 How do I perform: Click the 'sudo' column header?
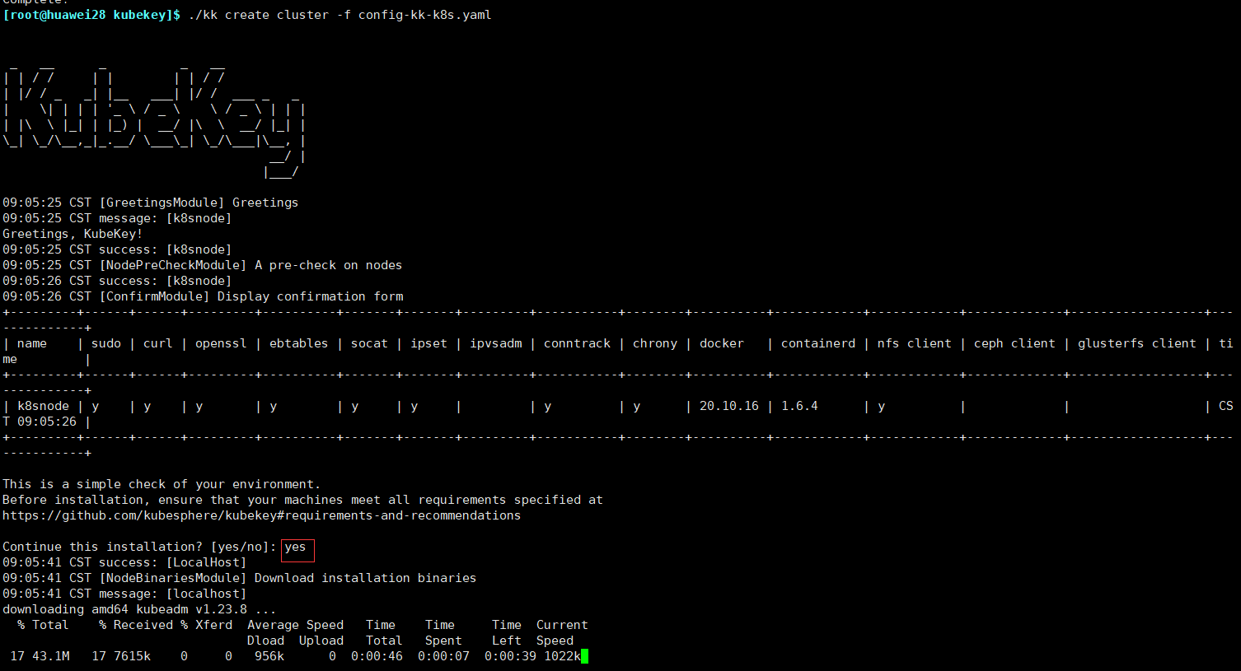106,343
